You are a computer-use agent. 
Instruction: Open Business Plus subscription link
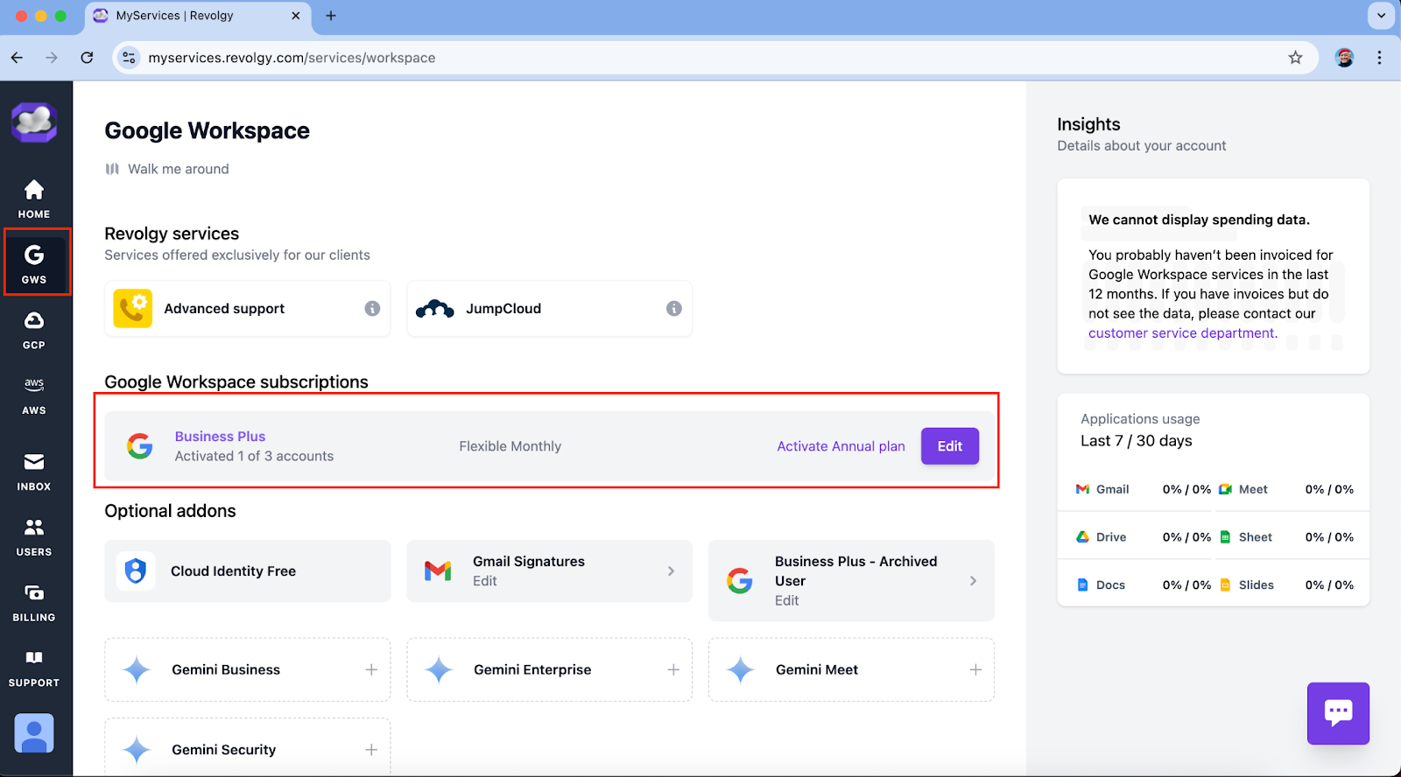pyautogui.click(x=220, y=436)
